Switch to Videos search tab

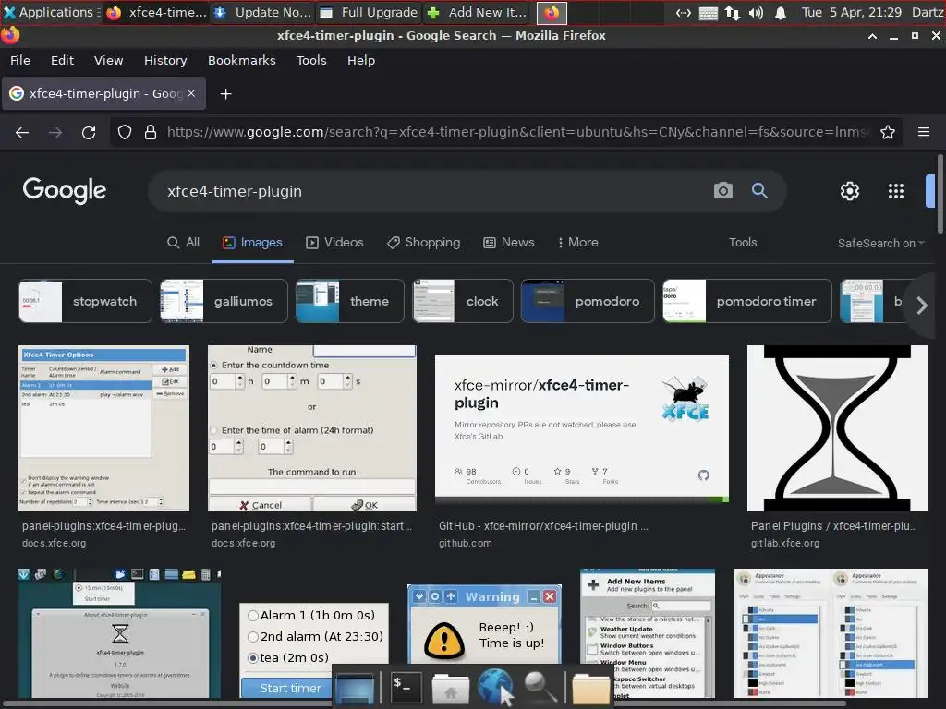(x=334, y=243)
